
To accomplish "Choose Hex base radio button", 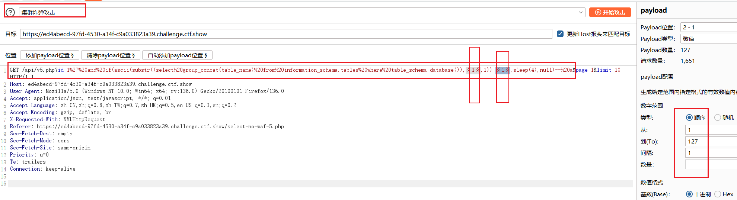I will point(718,194).
